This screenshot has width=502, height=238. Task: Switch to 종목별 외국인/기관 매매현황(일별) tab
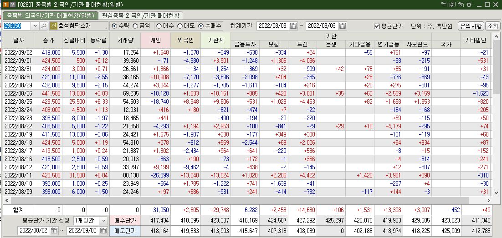[x=50, y=15]
